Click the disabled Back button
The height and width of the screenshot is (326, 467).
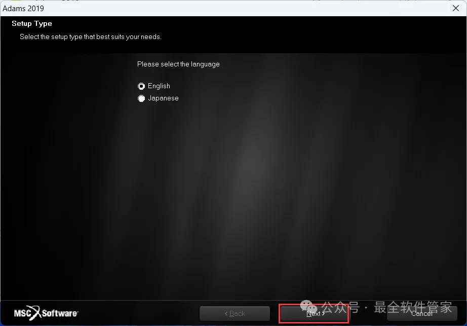(x=235, y=313)
